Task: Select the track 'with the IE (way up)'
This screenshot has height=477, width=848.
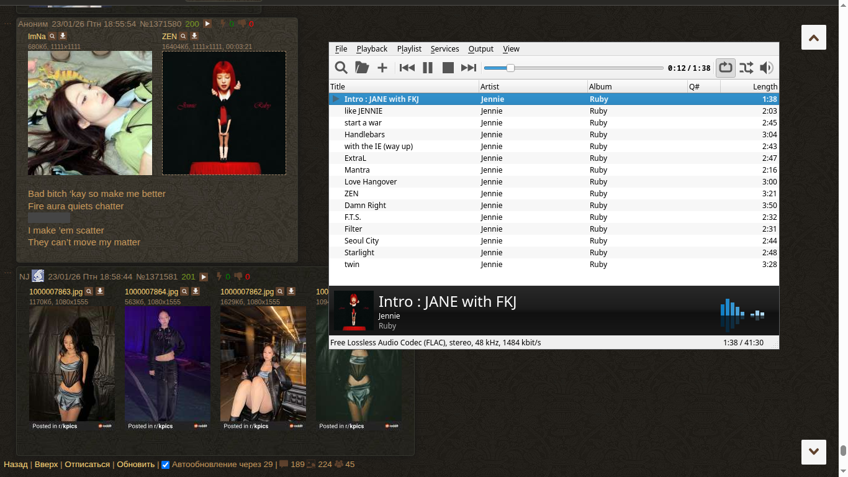Action: (554, 147)
